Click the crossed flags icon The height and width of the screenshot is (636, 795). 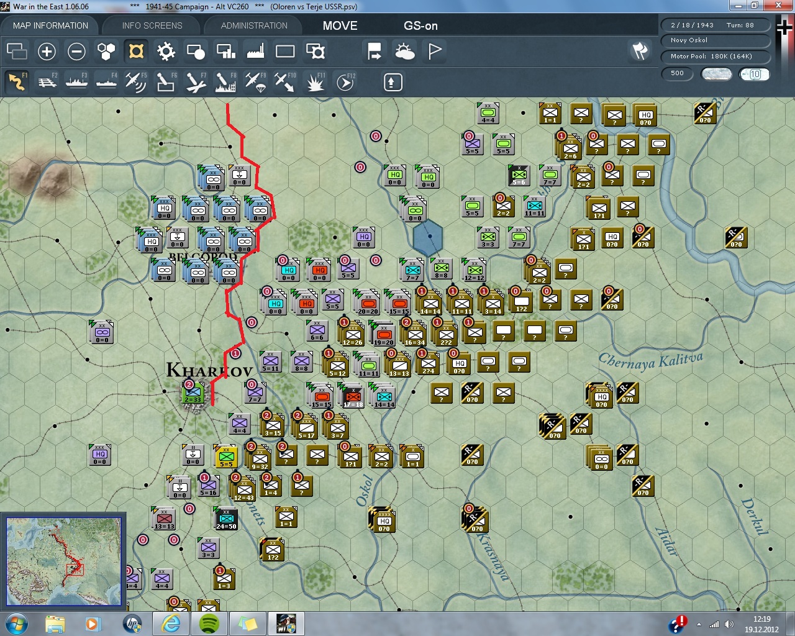tap(640, 51)
